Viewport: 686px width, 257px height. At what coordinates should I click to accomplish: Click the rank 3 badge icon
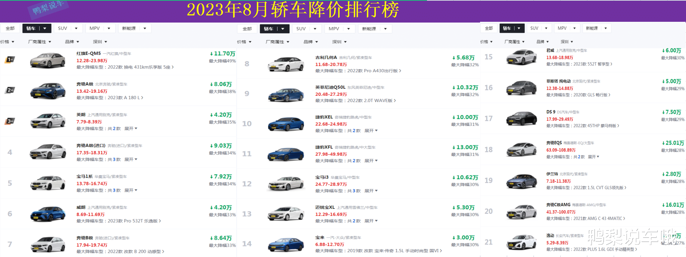[x=10, y=121]
